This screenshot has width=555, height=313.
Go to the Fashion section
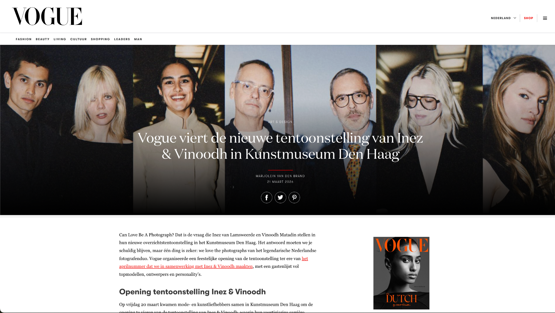click(x=24, y=39)
